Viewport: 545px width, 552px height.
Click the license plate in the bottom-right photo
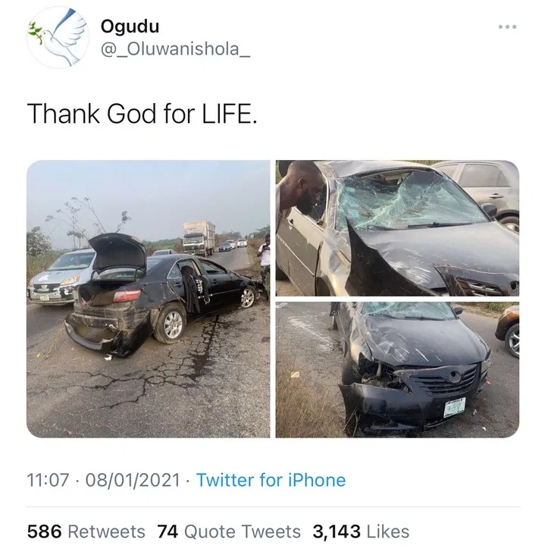pos(454,408)
